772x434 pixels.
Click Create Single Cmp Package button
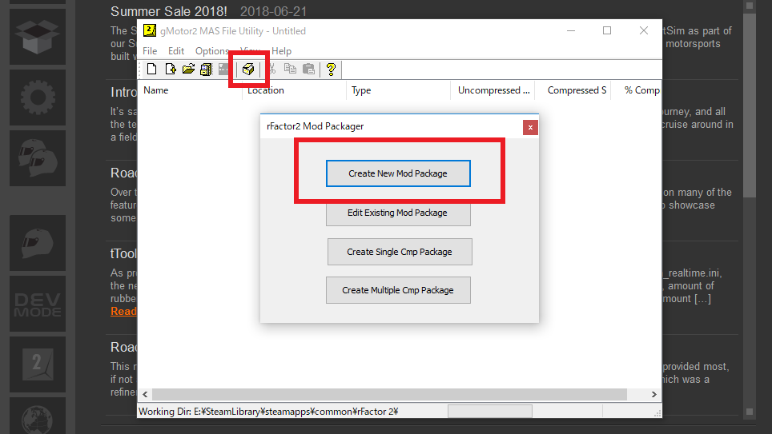click(399, 252)
